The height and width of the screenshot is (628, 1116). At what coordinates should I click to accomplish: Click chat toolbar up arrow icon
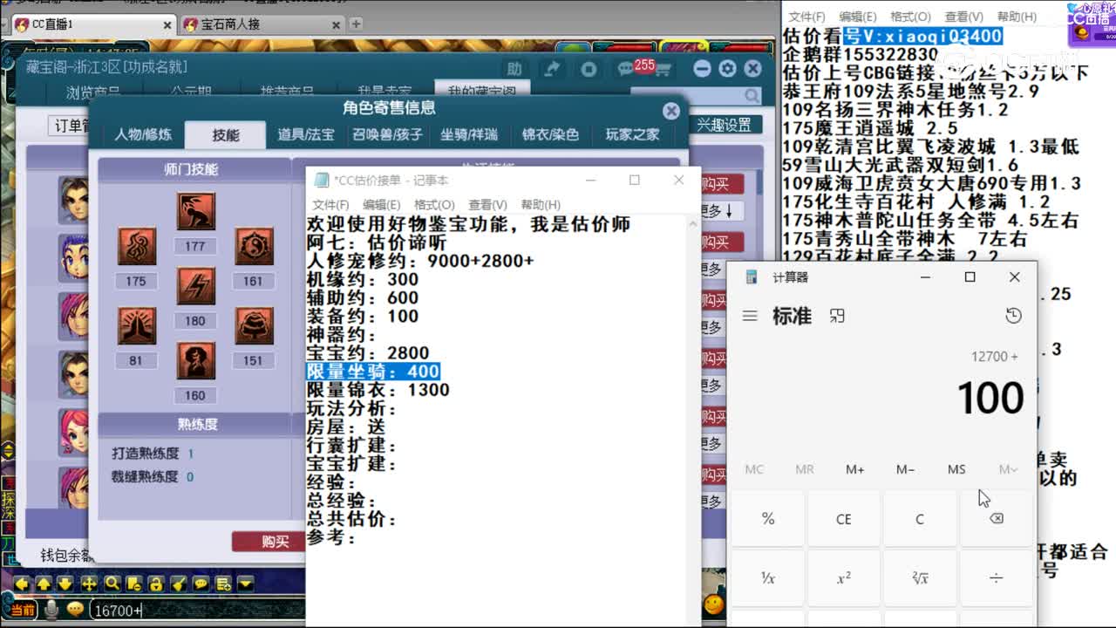click(x=44, y=584)
